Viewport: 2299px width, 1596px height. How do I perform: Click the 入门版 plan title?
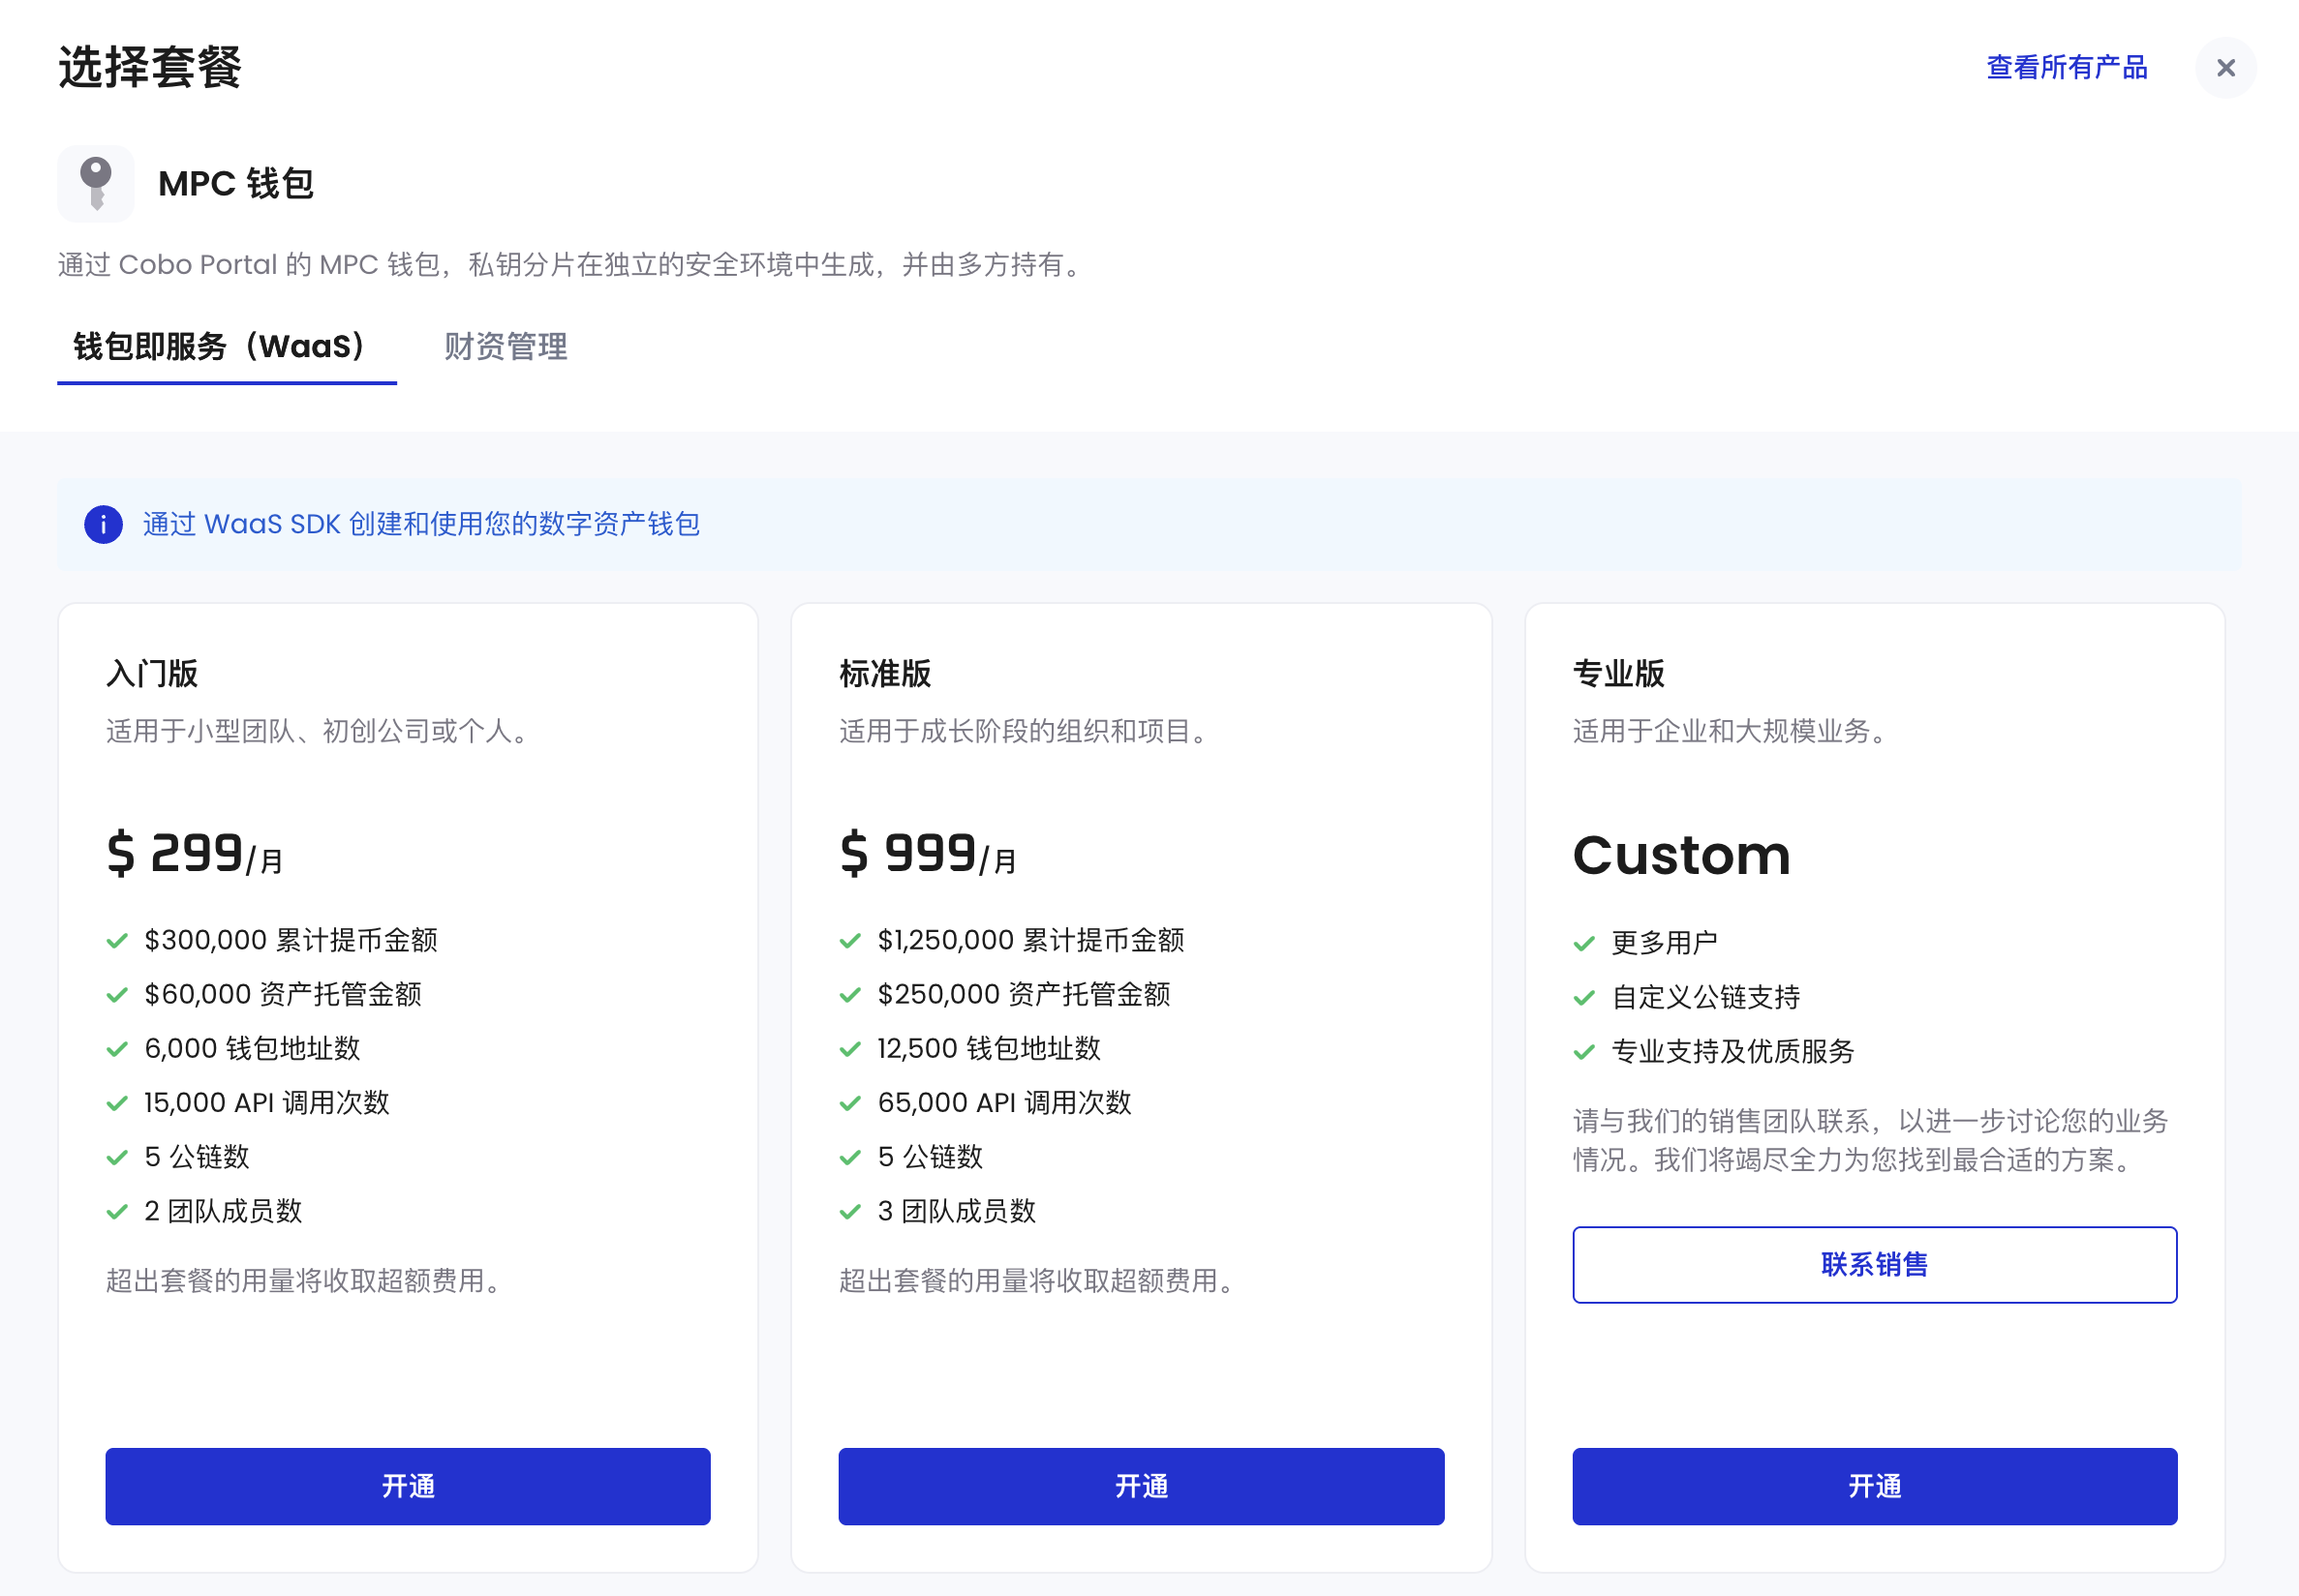point(152,673)
